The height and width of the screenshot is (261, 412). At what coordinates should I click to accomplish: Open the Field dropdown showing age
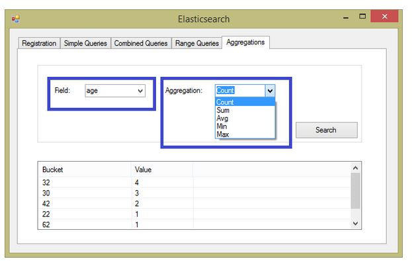tap(115, 91)
